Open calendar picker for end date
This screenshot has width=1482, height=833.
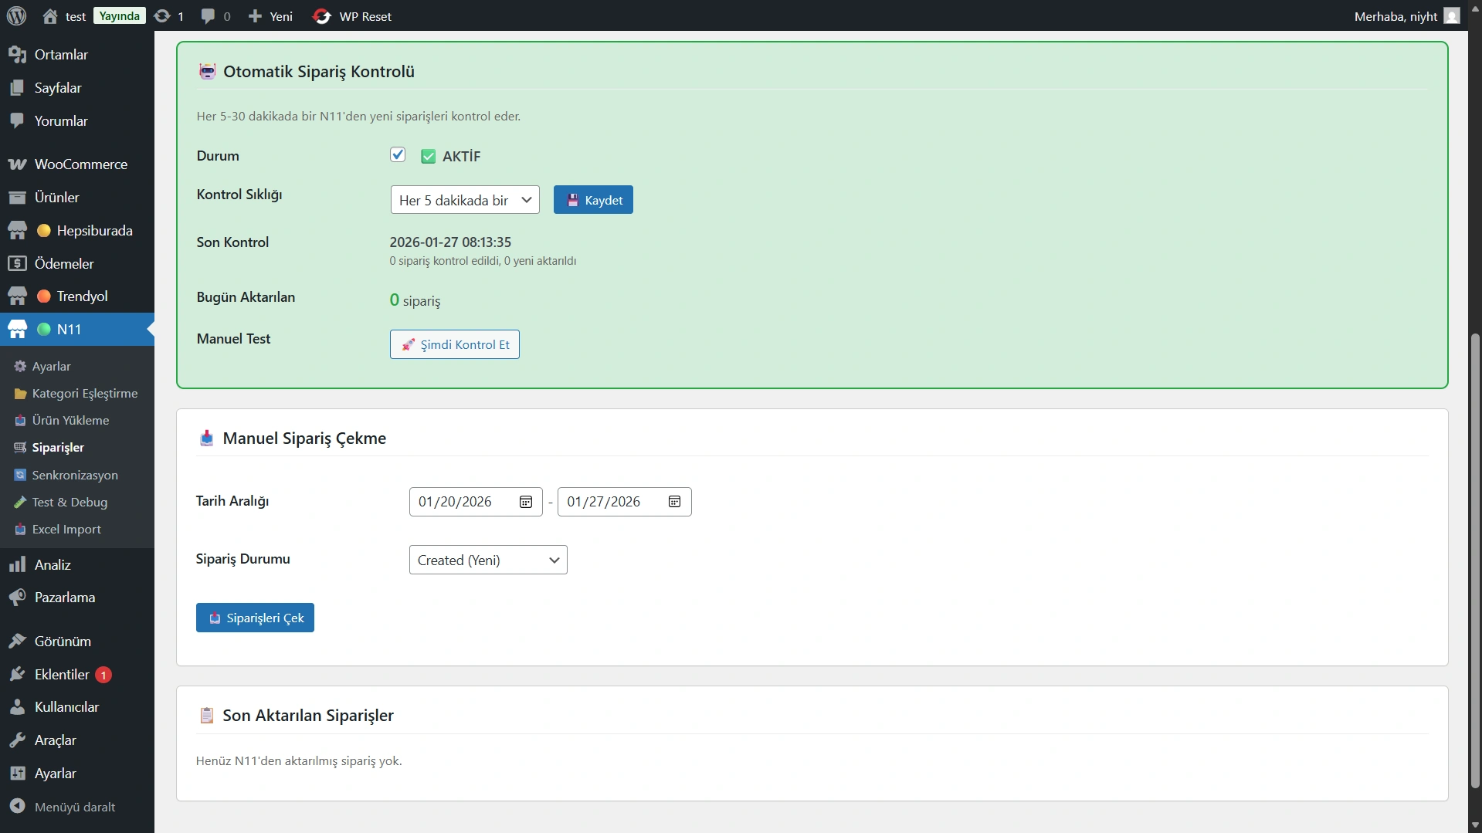[674, 502]
